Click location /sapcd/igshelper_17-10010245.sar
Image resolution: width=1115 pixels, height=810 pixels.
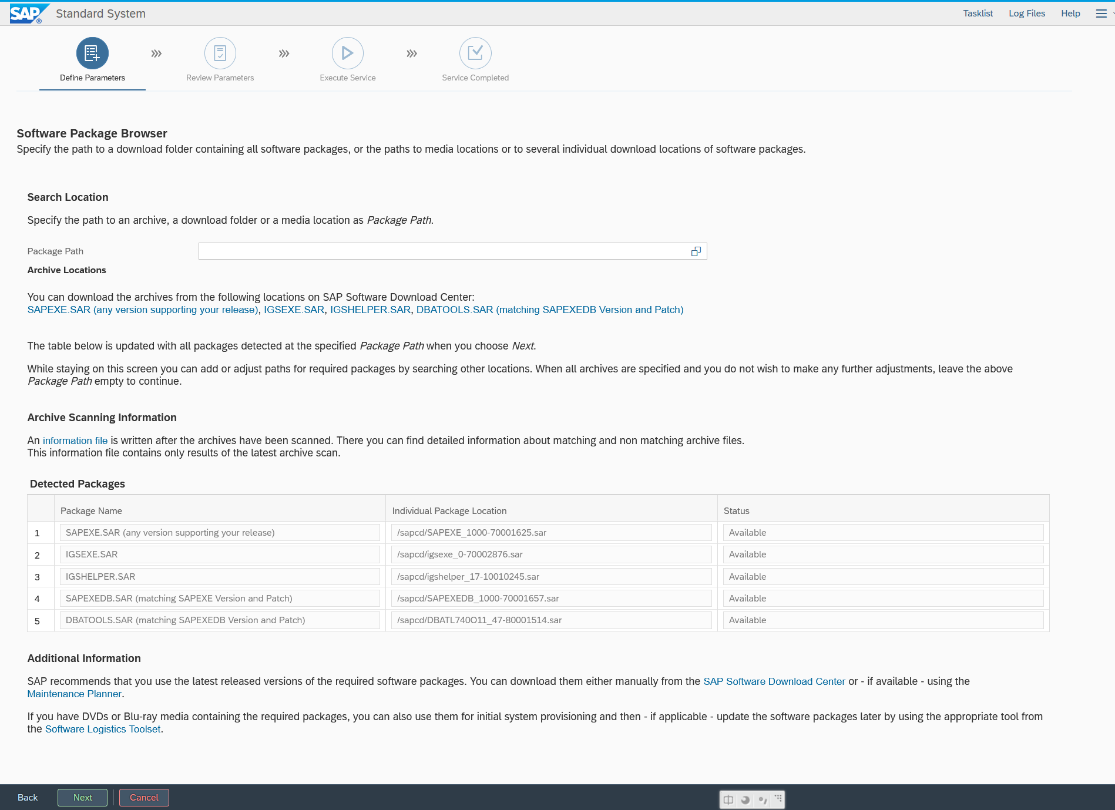pos(552,577)
